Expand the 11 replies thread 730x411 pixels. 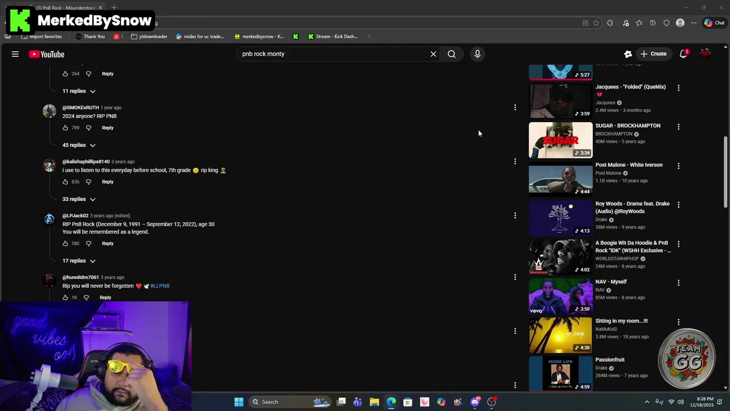pyautogui.click(x=79, y=91)
